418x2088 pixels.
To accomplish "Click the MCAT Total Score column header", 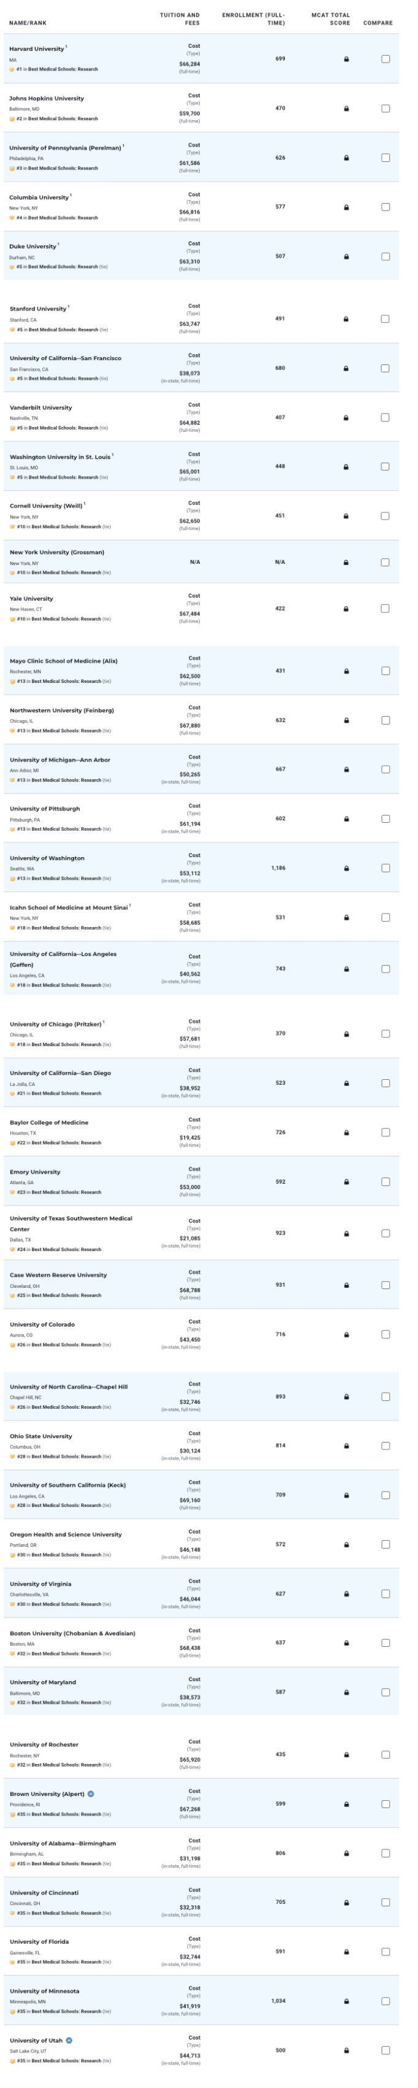I will [x=330, y=18].
